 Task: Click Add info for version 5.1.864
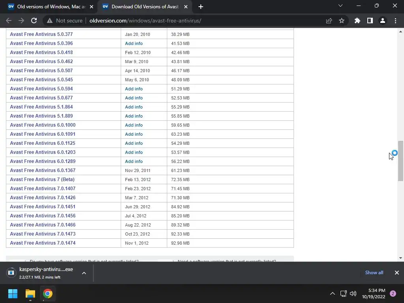pos(134,107)
